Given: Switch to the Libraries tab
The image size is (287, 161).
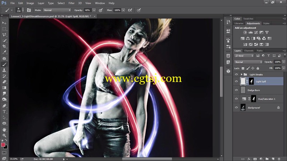Looking at the screenshot, I should [x=239, y=23].
